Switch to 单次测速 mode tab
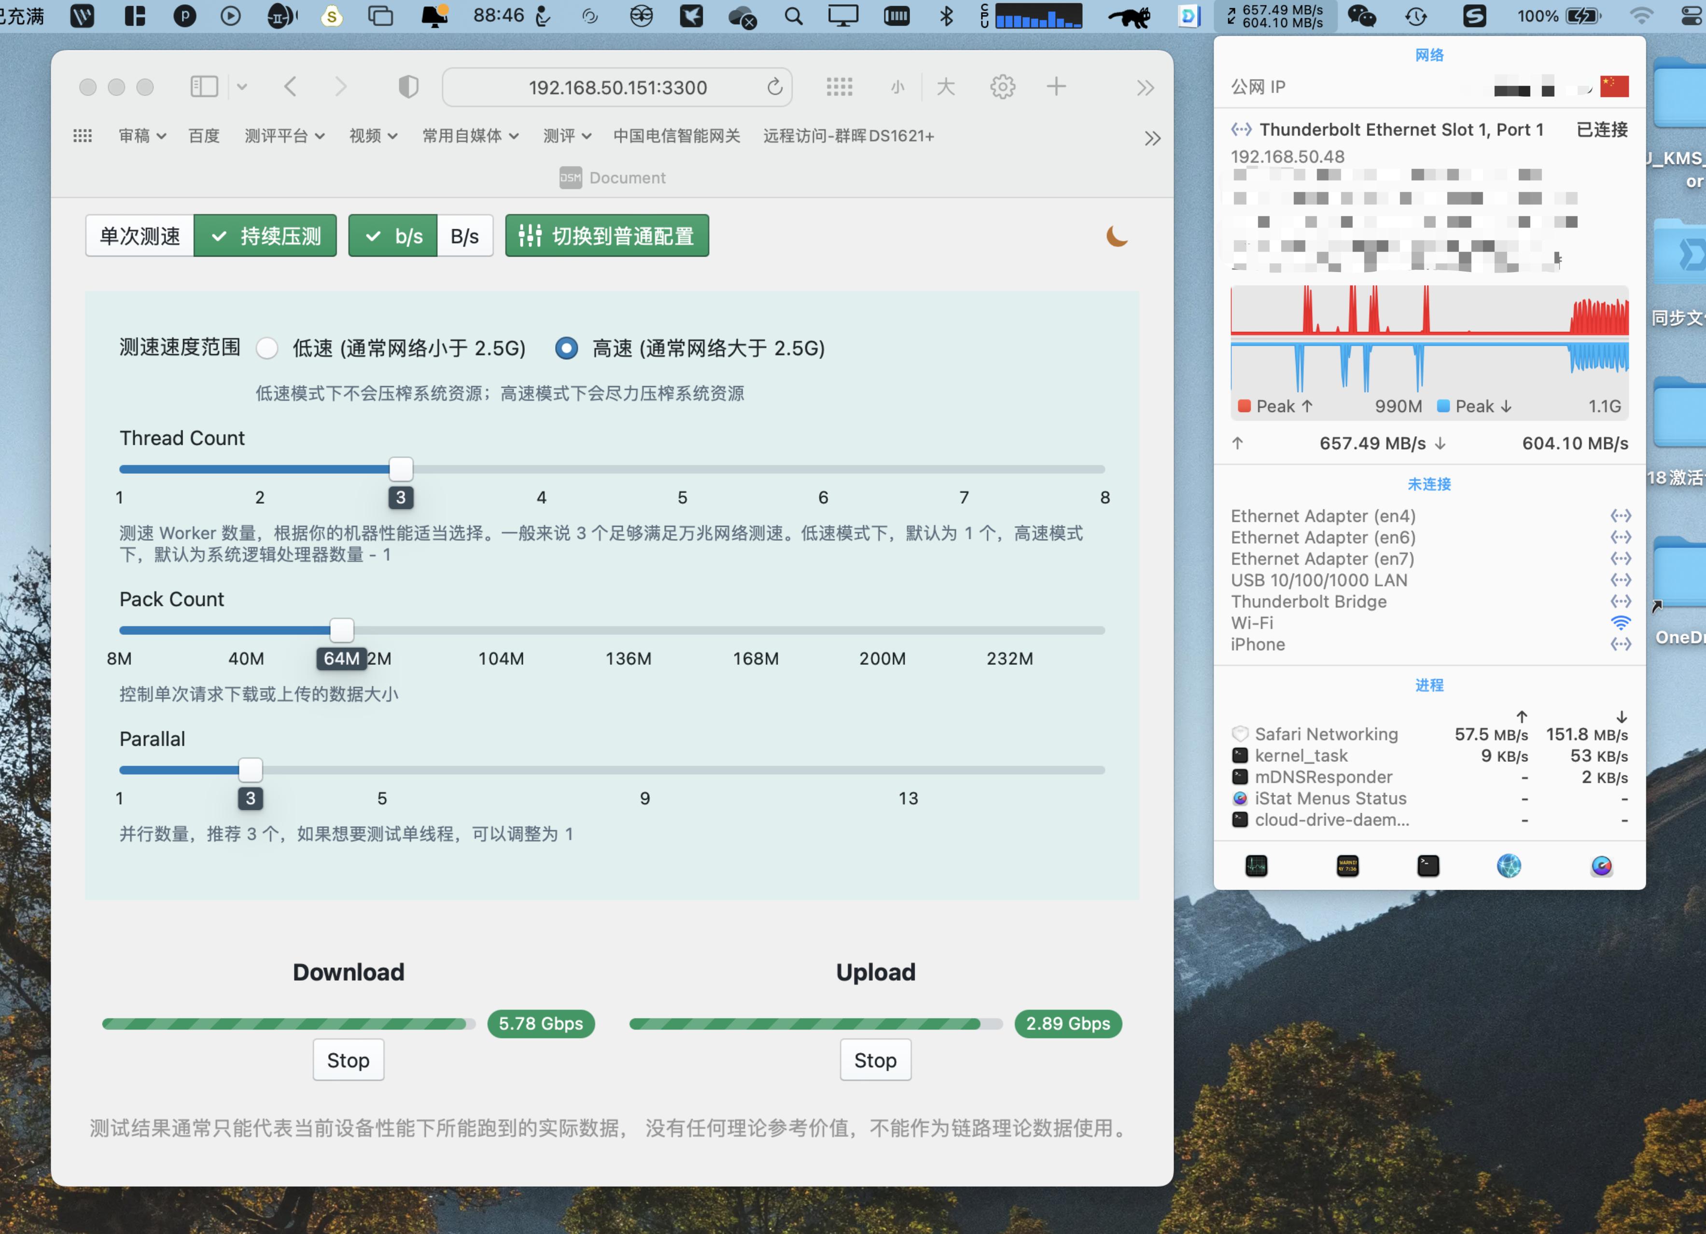 140,237
